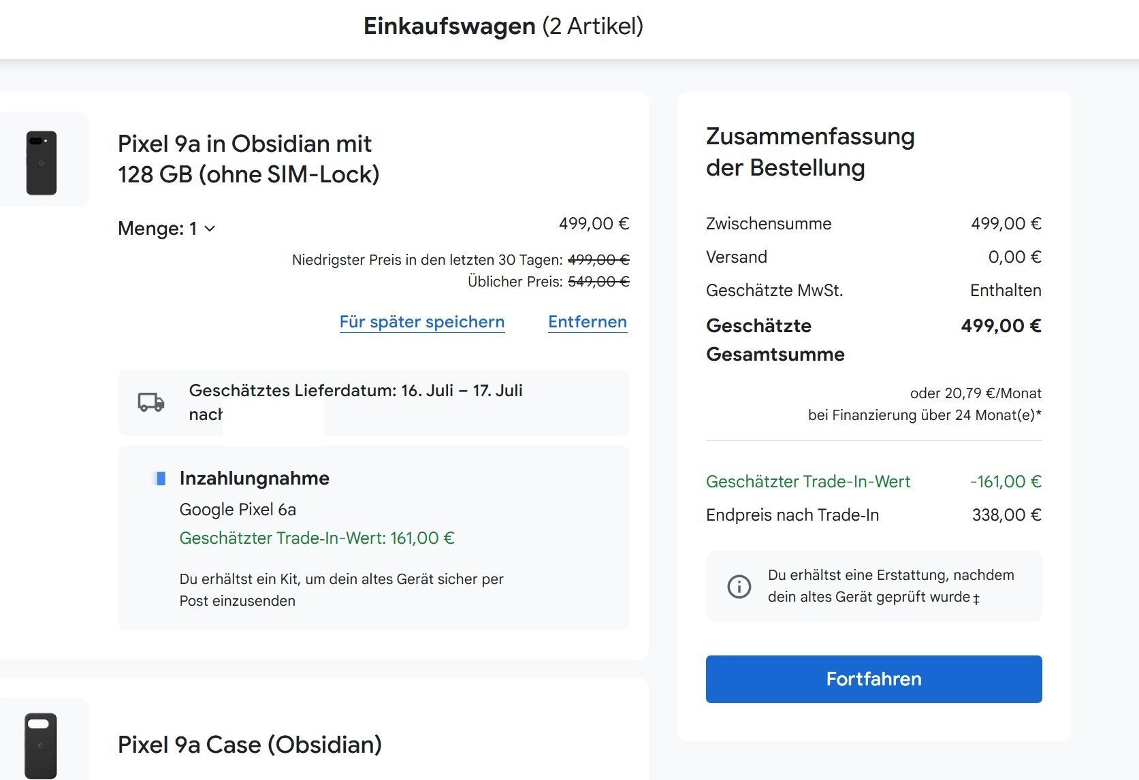
Task: Click the blue trade-in phone icon
Action: (160, 478)
